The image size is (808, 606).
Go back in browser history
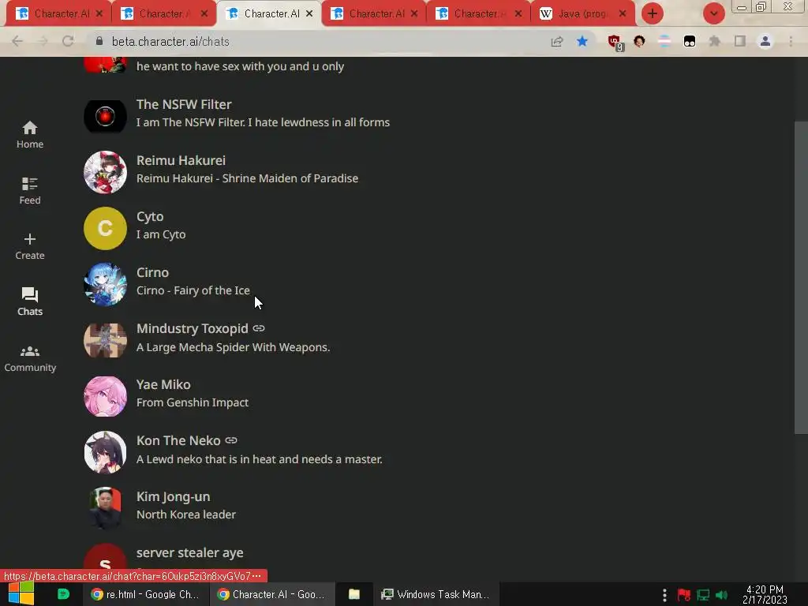[17, 41]
